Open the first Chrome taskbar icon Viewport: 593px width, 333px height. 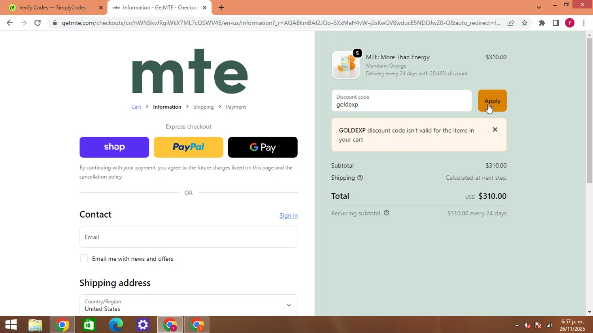point(62,325)
